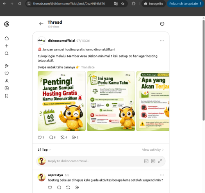Like asprastyo's comment

pyautogui.click(x=50, y=188)
